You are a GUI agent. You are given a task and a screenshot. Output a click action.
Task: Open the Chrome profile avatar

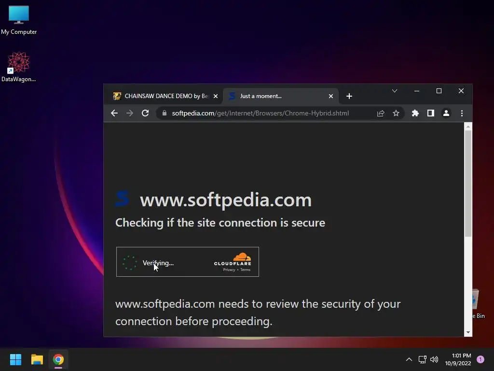446,113
